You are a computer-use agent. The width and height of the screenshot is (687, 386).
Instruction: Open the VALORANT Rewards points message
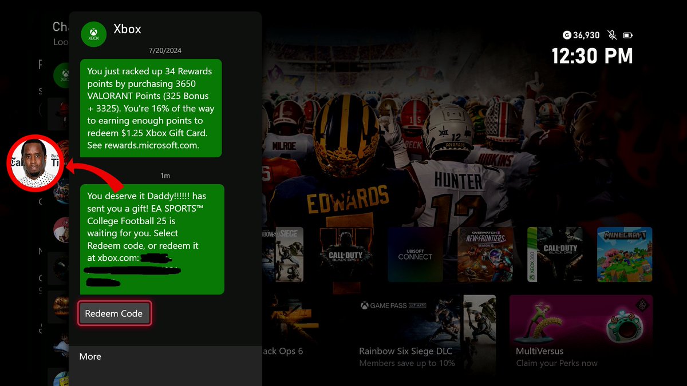[x=151, y=108]
